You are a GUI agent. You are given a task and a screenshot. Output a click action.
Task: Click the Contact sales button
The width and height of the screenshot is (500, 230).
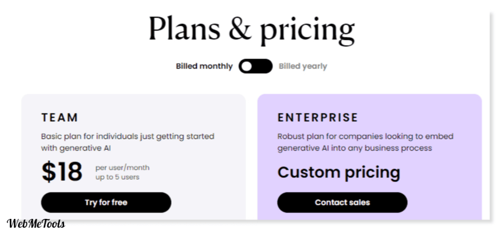342,202
